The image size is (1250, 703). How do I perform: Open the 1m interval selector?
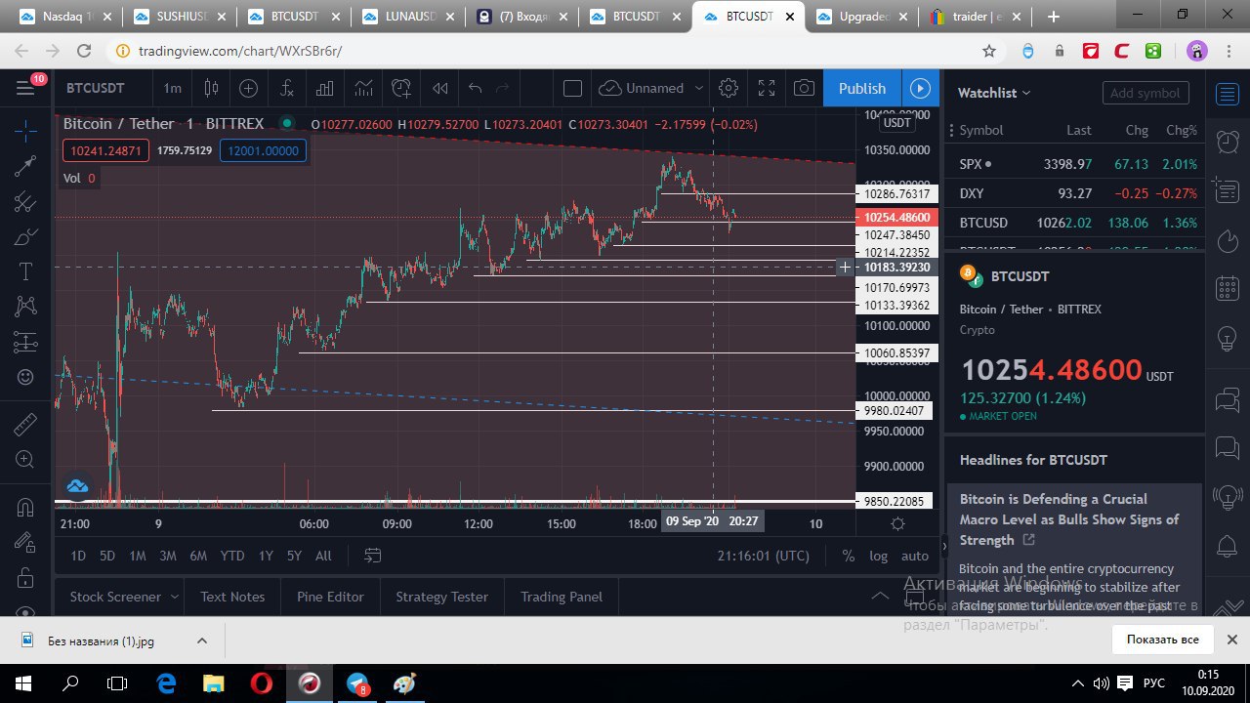coord(172,88)
